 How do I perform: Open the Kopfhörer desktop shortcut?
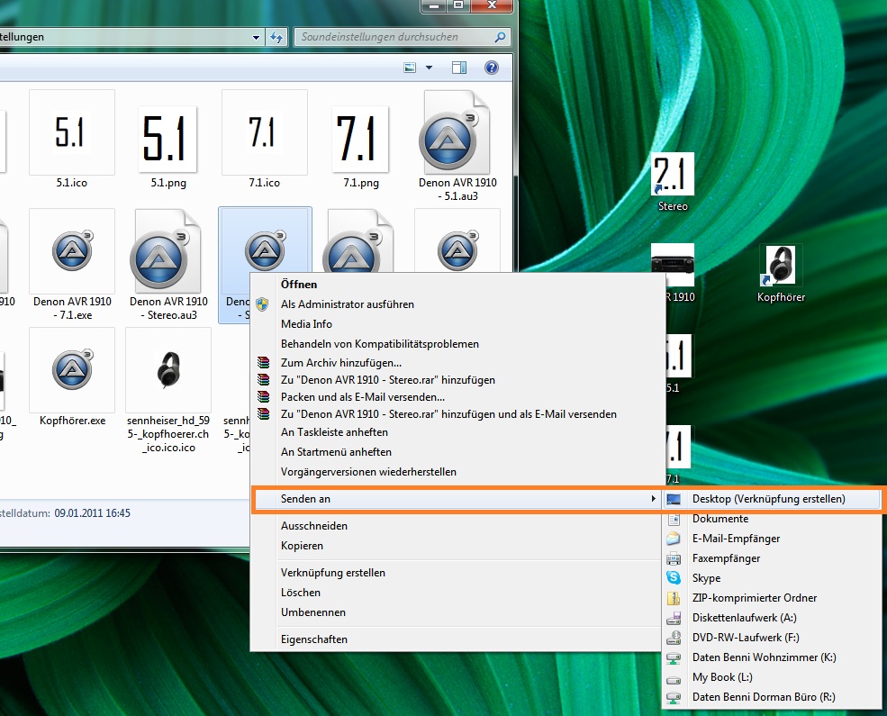781,274
